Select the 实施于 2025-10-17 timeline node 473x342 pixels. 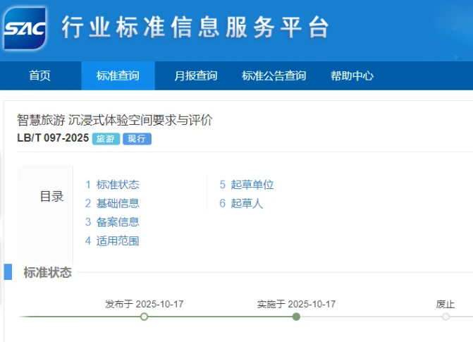pyautogui.click(x=296, y=317)
